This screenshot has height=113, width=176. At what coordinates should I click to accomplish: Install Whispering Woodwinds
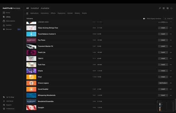163,95
